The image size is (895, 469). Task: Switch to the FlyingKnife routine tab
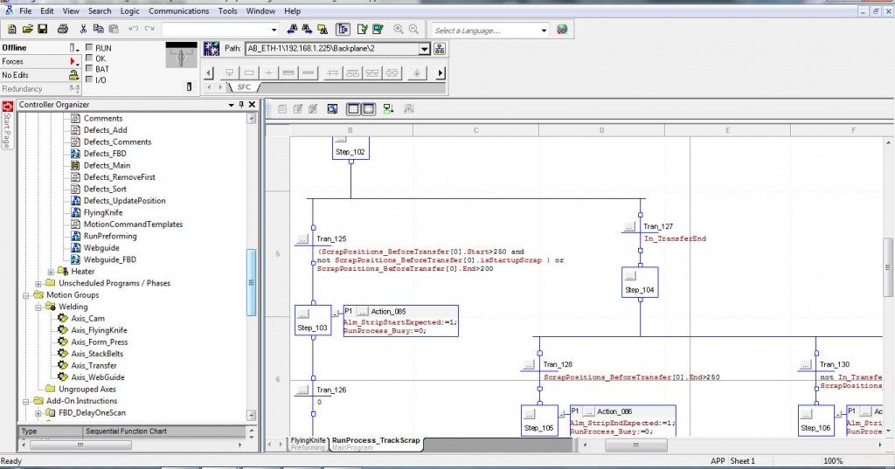point(309,441)
